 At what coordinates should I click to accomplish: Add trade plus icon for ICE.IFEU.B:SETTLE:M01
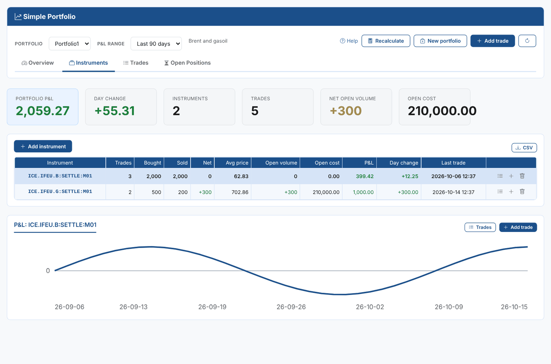coord(511,176)
